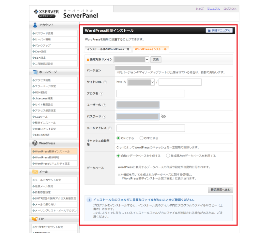261x233 pixels.
Task: Open SSH設定 in sidebar
Action: pos(54,58)
